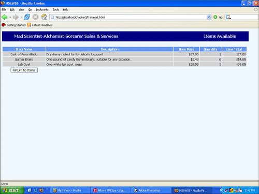
Task: Open the Forward button history dropdown arrow
Action: pyautogui.click(x=21, y=17)
